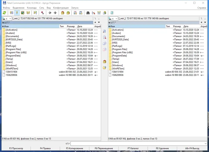Click the Copy icon in the middle vertical bar
The image size is (209, 152).
click(x=104, y=43)
